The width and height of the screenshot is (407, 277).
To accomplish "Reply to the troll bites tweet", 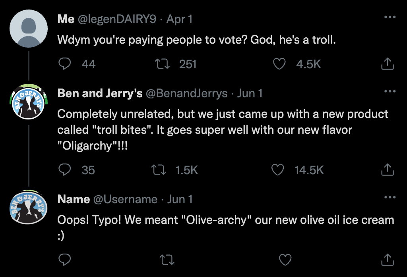I will pyautogui.click(x=65, y=170).
